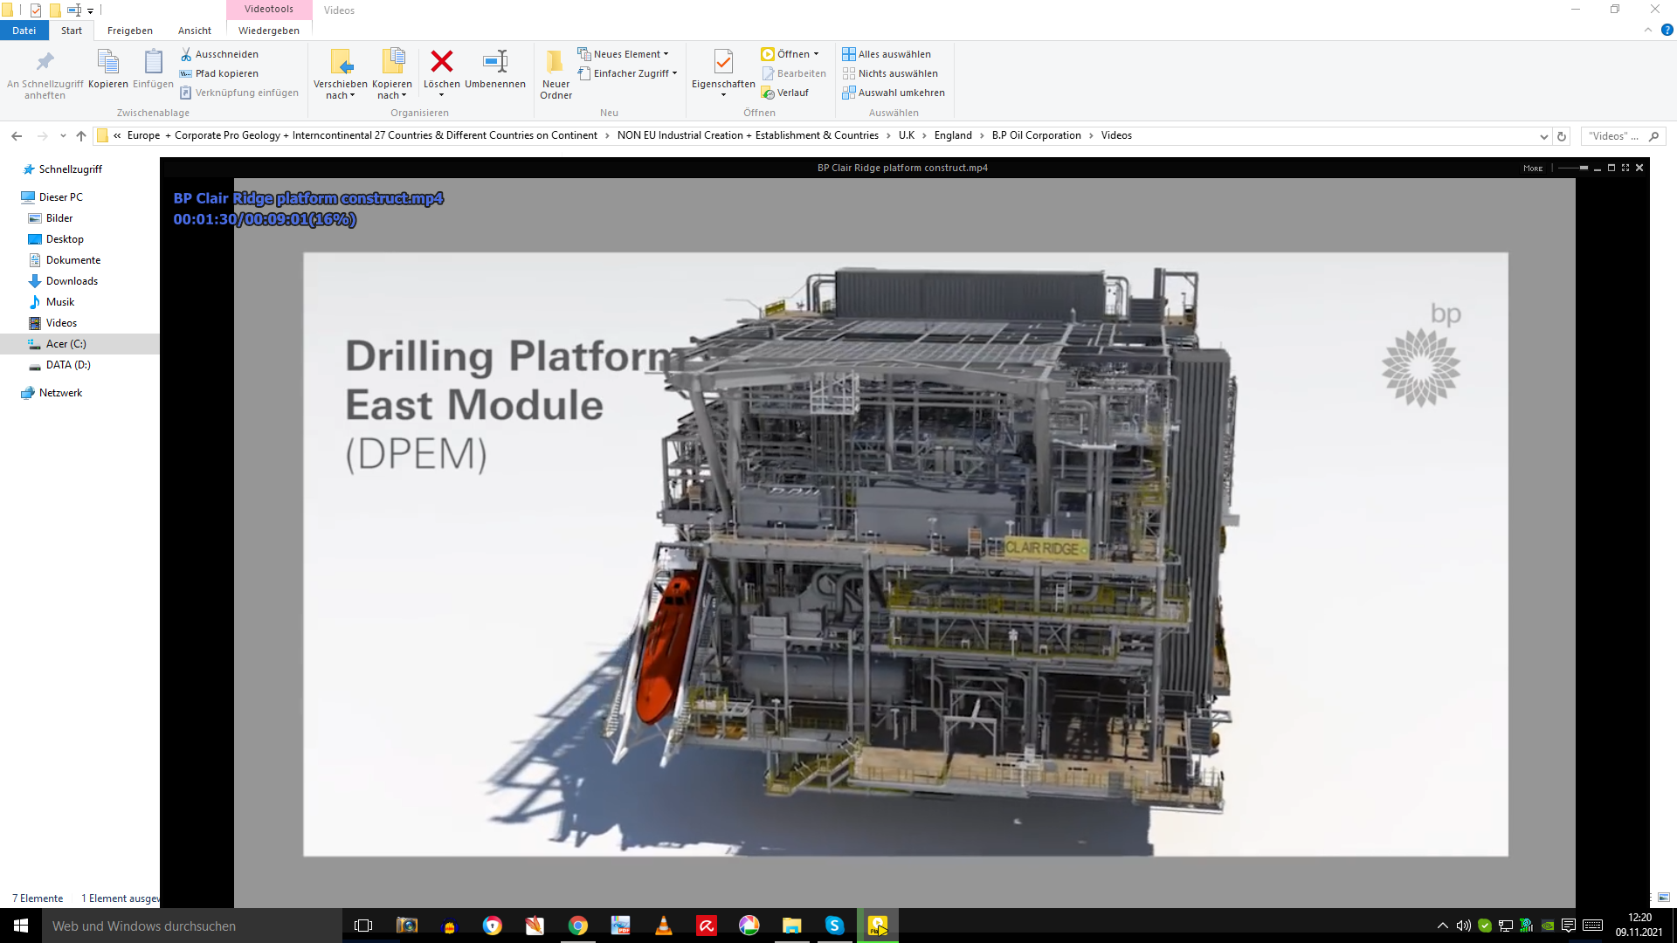Open the Downloads folder
The width and height of the screenshot is (1677, 943).
click(x=72, y=281)
